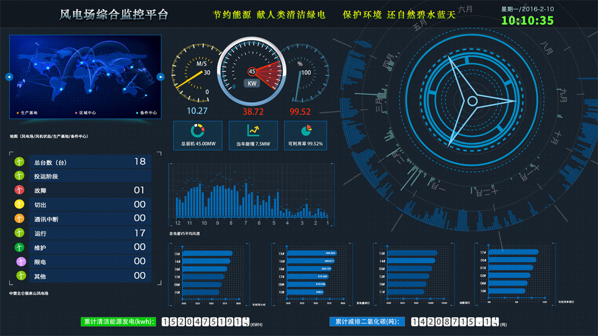The image size is (598, 336).
Task: Click the 累计减排二氧化碳 blue label
Action: tap(366, 322)
